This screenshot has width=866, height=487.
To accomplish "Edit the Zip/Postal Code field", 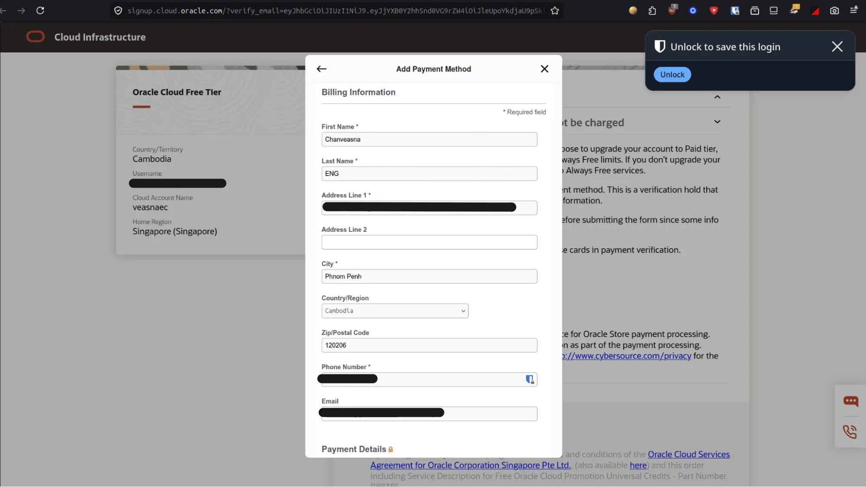I will point(429,345).
